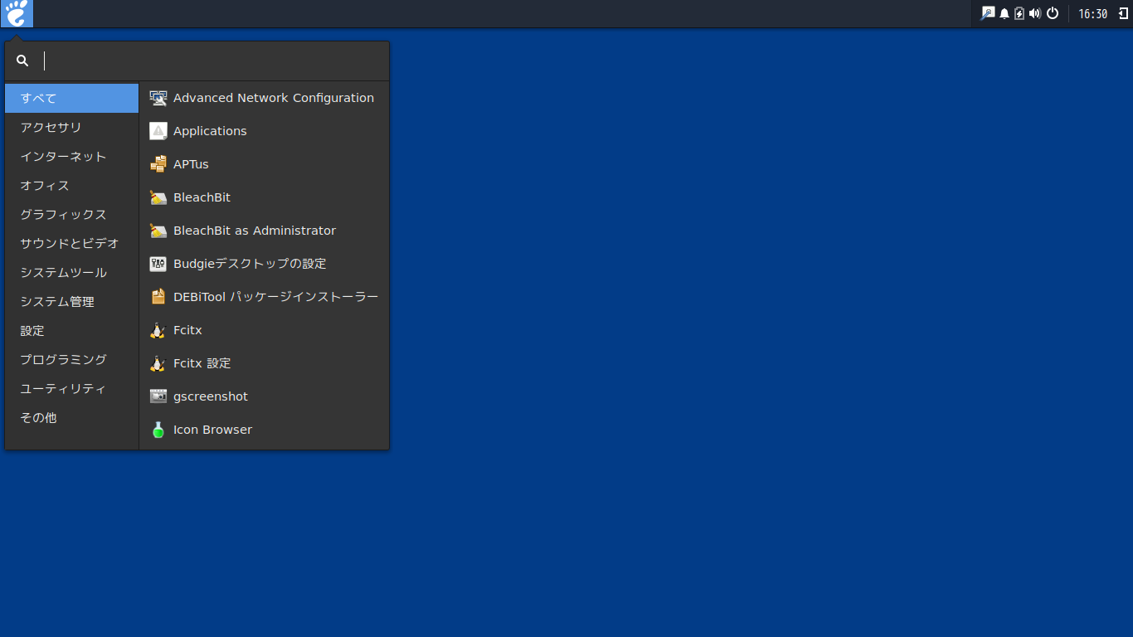The height and width of the screenshot is (637, 1133).
Task: Open Fcitx 設定 by its text label
Action: (202, 363)
